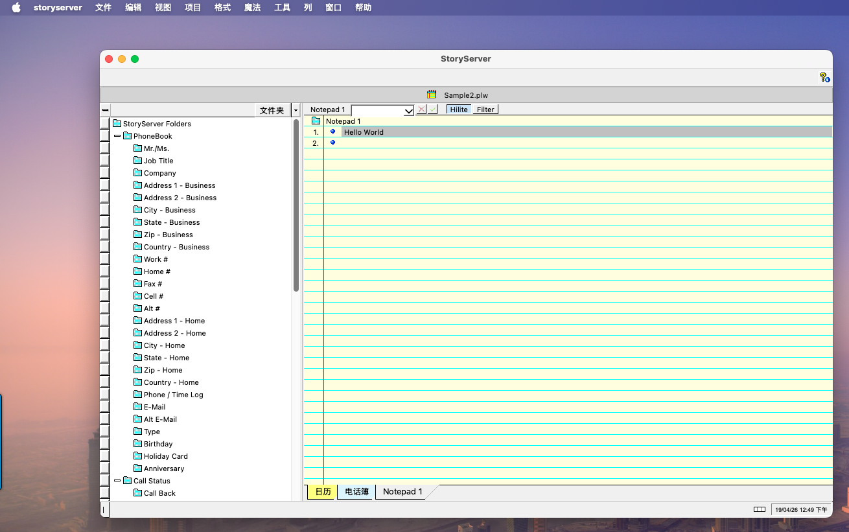Click the folder panel vertical scrollbar
Image resolution: width=849 pixels, height=532 pixels.
(296, 205)
